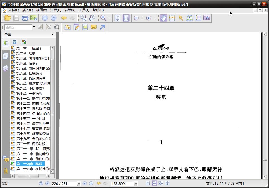This screenshot has height=188, width=269.
Task: Open bookmark 第十八章 旋花属植物
Action: coord(32,134)
